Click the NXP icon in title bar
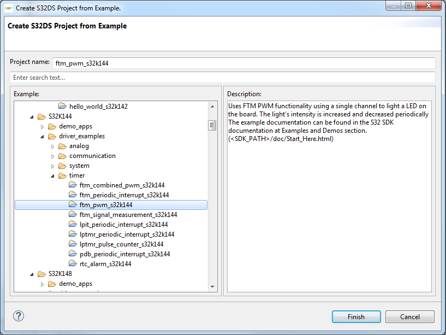 9,8
